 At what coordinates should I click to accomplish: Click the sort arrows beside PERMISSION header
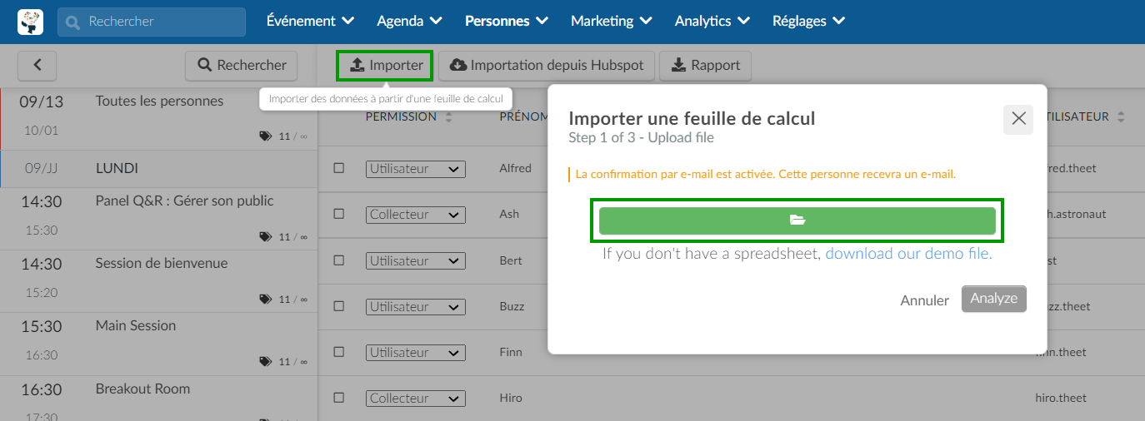(x=449, y=117)
